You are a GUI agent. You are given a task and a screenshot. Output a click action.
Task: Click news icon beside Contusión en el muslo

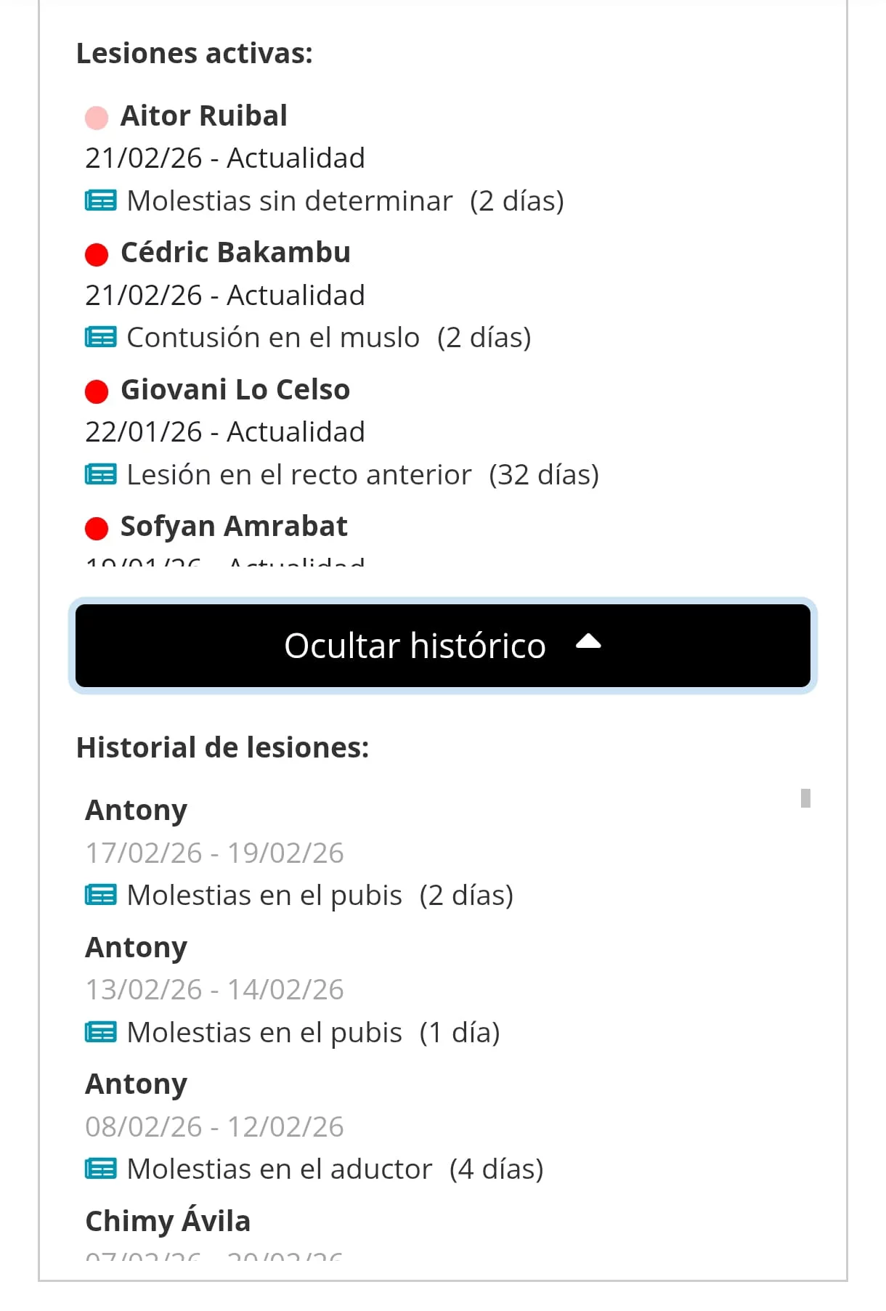100,337
